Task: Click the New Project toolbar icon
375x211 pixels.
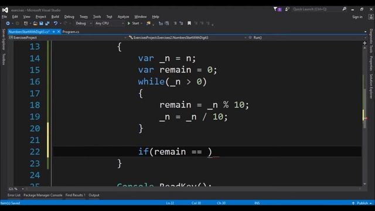Action: pos(26,23)
